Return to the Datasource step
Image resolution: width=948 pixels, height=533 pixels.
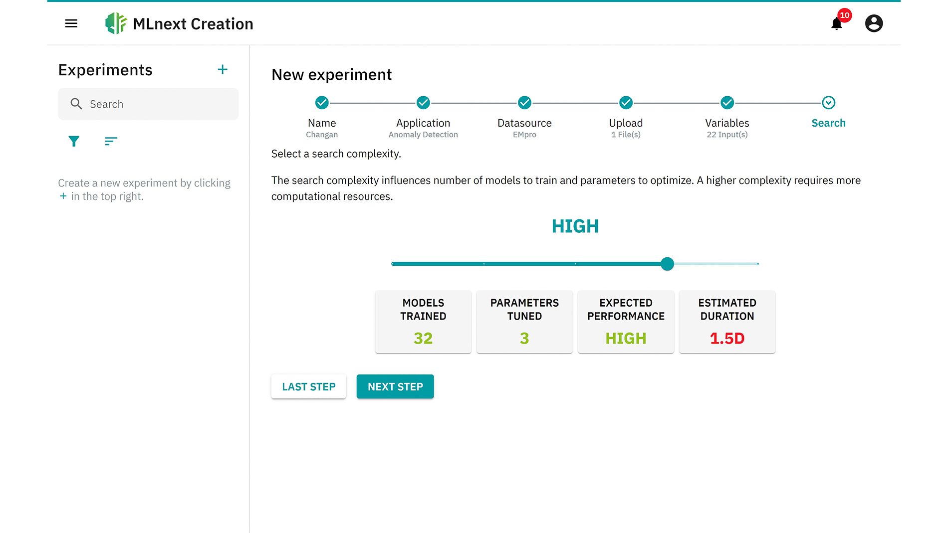[x=524, y=103]
